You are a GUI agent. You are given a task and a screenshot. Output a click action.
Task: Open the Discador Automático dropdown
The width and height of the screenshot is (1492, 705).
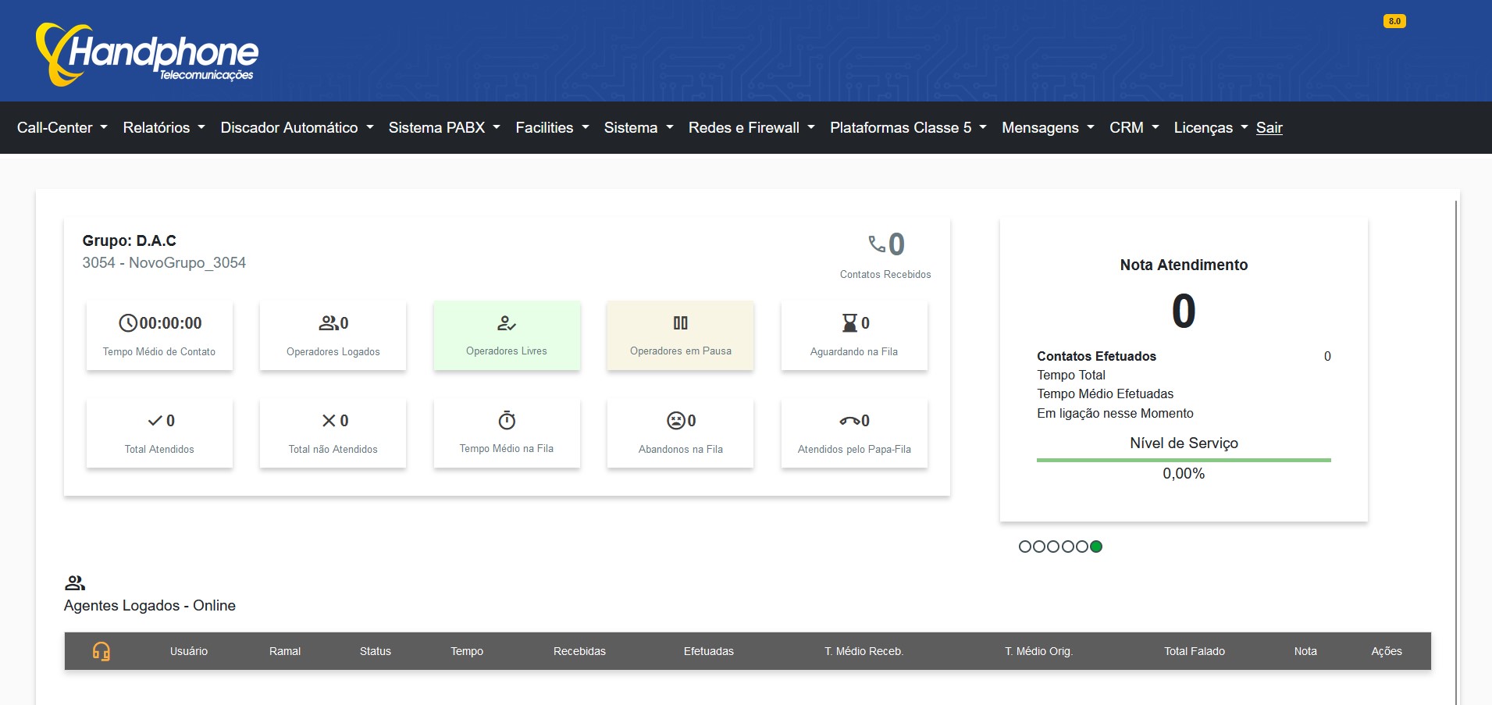(297, 127)
